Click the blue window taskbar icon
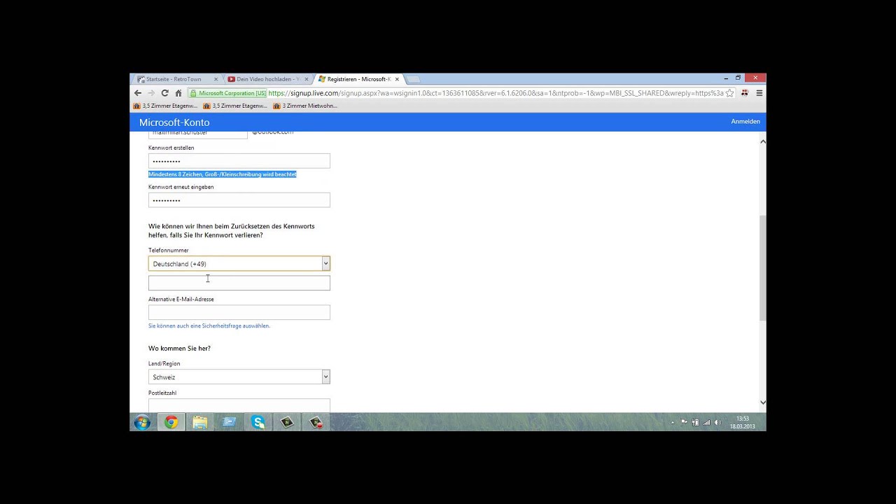 coord(230,422)
